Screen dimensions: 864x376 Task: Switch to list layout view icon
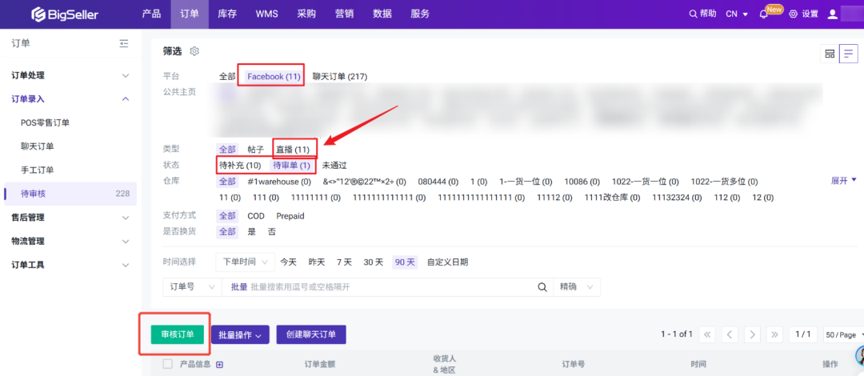tap(848, 54)
